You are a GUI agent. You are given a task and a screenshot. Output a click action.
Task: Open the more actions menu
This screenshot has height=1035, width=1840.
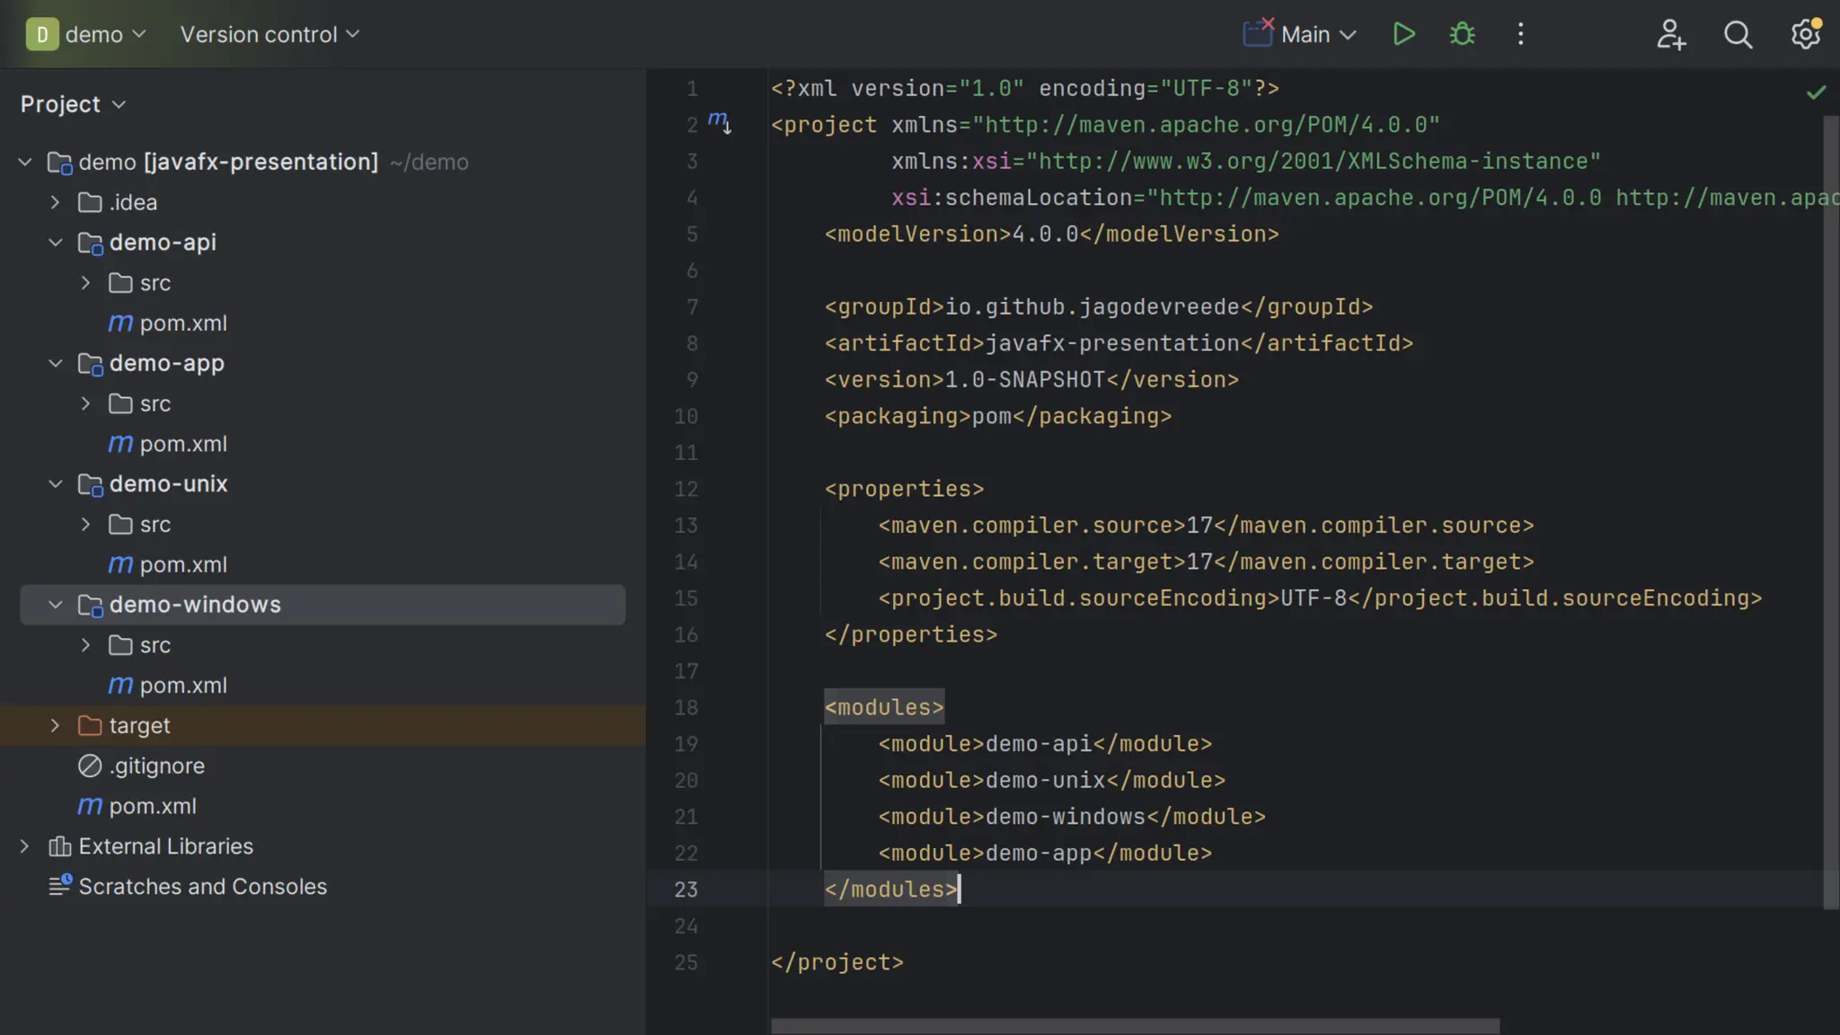coord(1520,34)
